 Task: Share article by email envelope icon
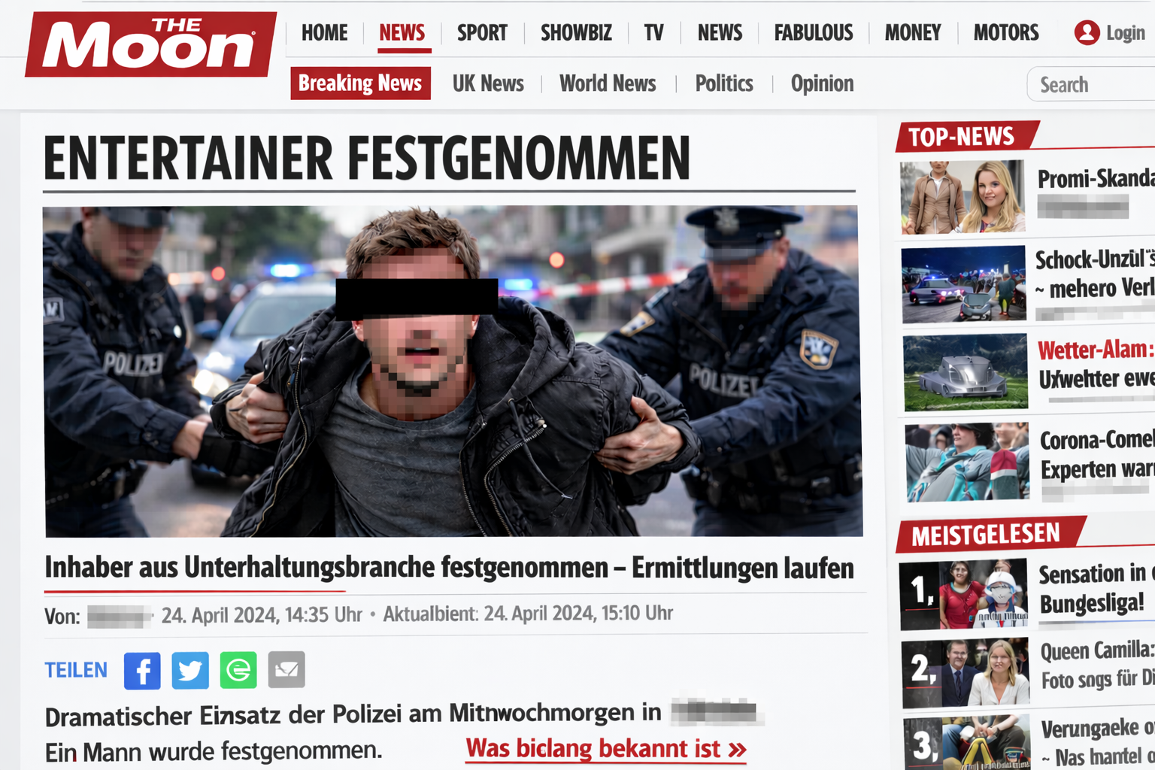coord(286,670)
